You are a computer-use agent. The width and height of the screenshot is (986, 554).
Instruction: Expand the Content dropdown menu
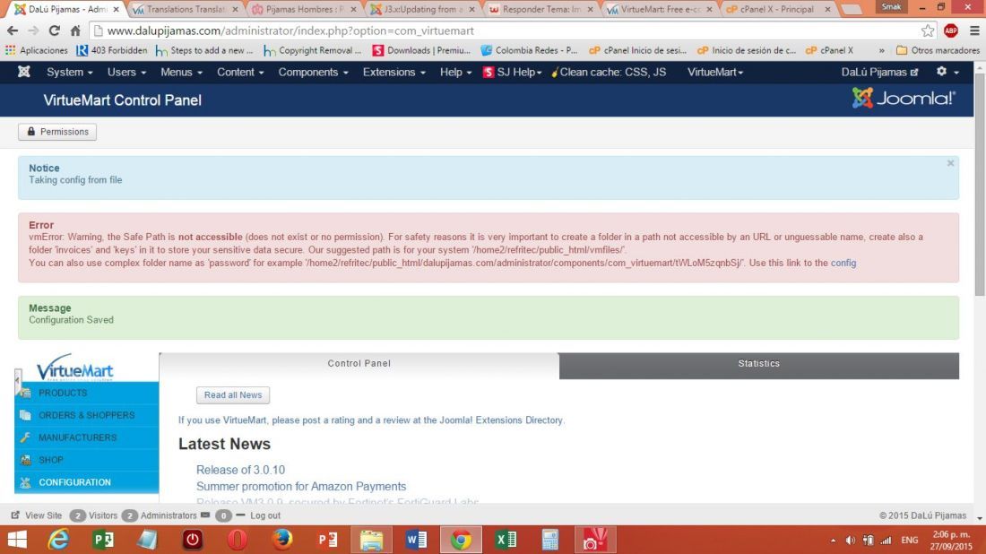click(x=240, y=72)
